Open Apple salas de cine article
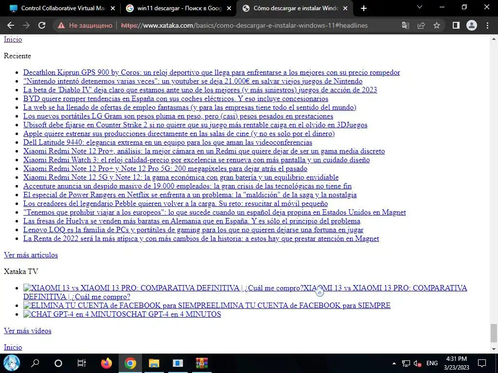 [179, 134]
